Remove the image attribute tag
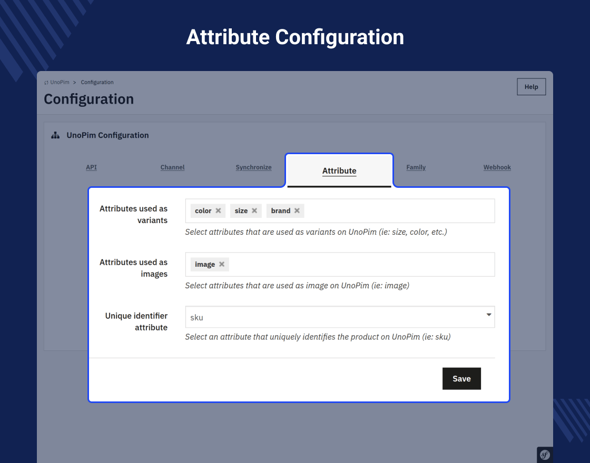This screenshot has width=590, height=463. pyautogui.click(x=222, y=264)
